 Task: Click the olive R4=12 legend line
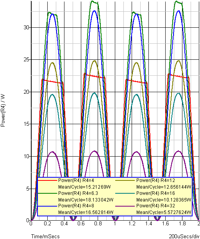[125, 181]
